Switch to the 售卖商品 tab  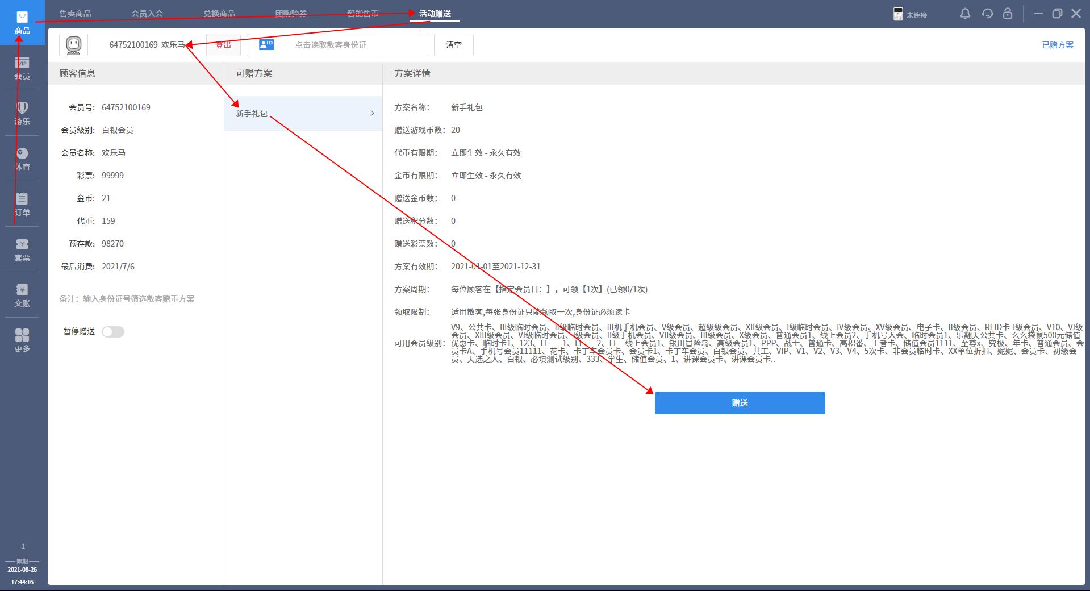tap(75, 14)
